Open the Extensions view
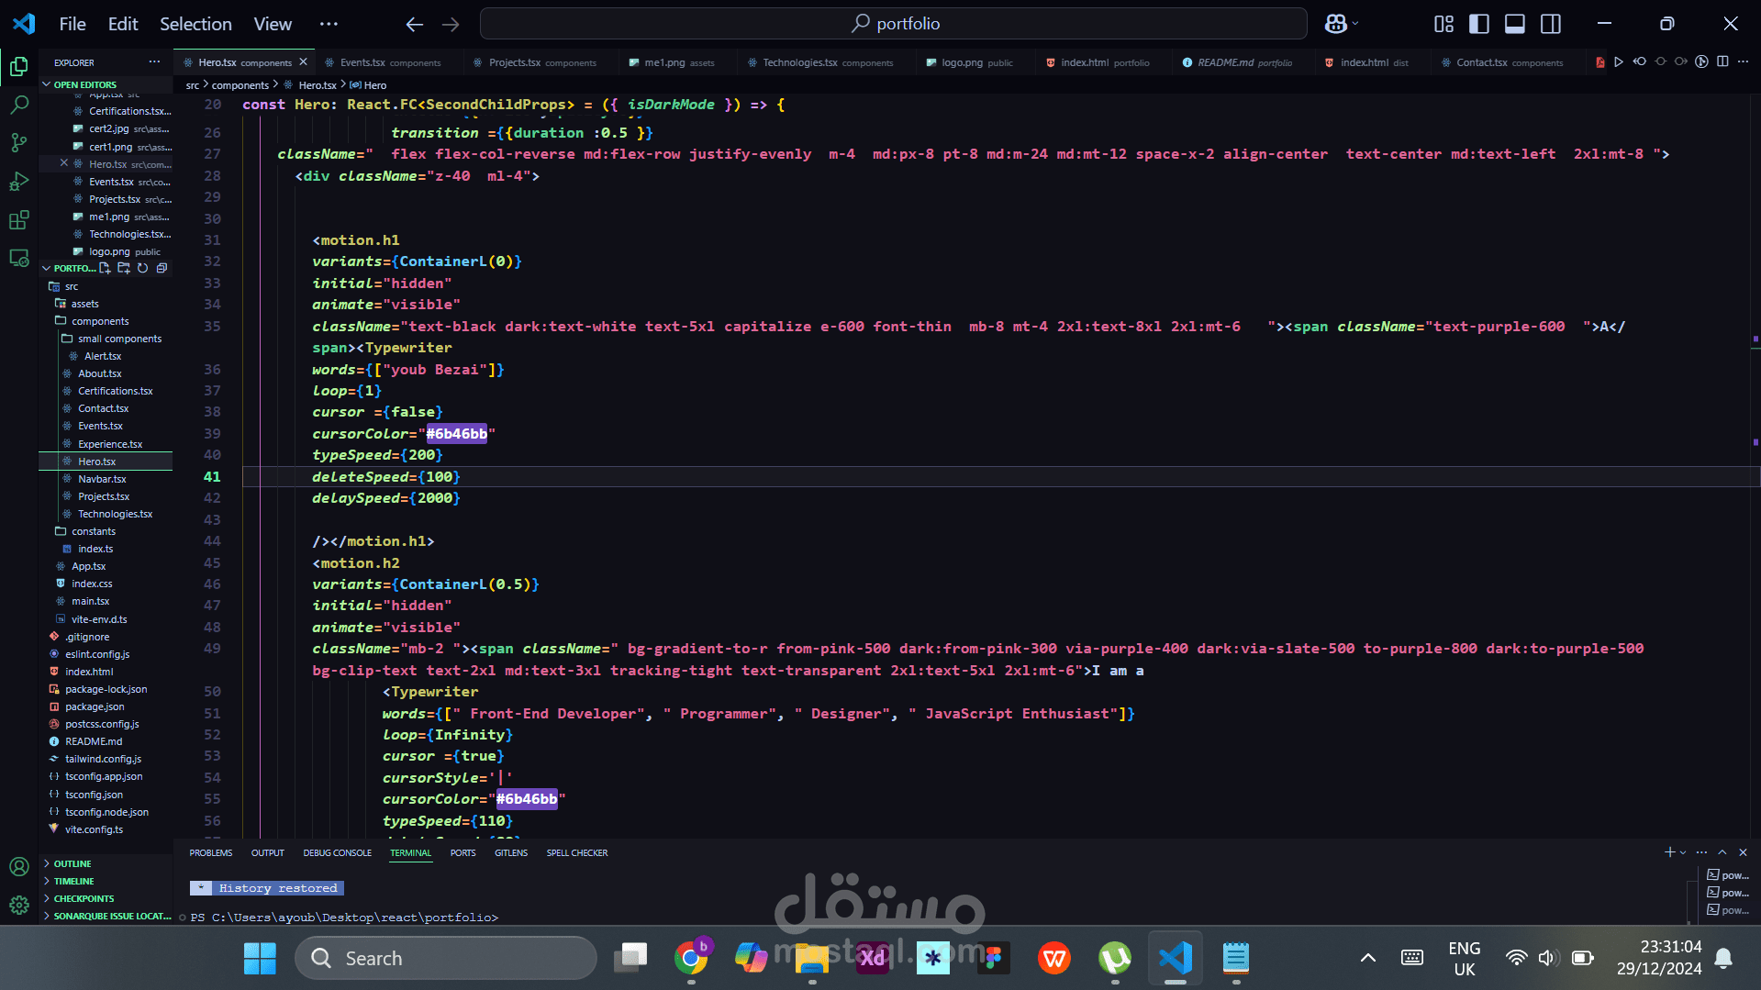 tap(18, 220)
